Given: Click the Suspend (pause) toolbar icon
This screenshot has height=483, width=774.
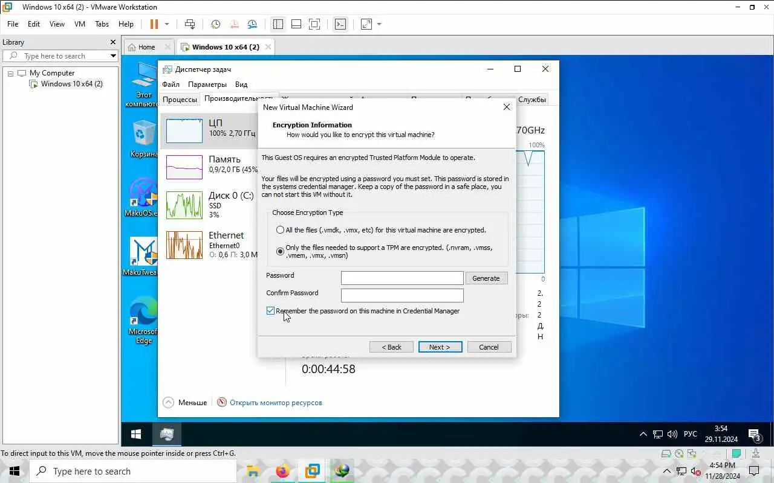Looking at the screenshot, I should tap(154, 24).
